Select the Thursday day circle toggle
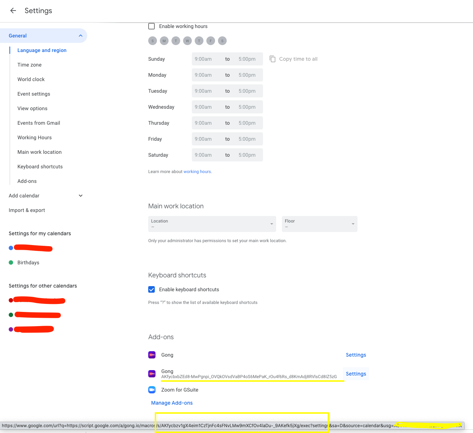 click(x=199, y=41)
